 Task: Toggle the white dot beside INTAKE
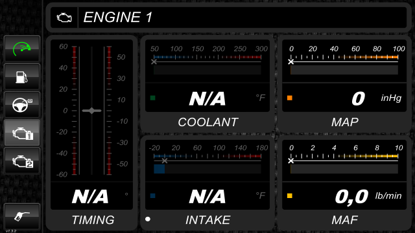pyautogui.click(x=148, y=219)
